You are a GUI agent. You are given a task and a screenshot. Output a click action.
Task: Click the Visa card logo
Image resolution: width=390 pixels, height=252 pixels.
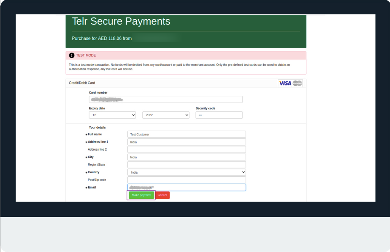point(285,83)
